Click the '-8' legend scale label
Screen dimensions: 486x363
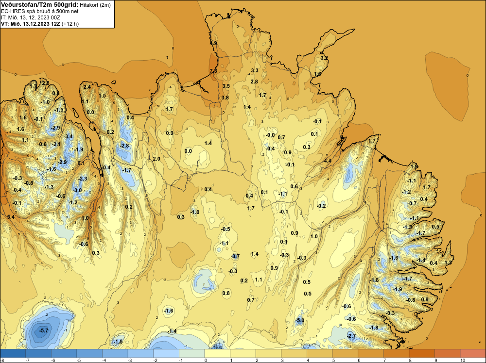(2, 360)
